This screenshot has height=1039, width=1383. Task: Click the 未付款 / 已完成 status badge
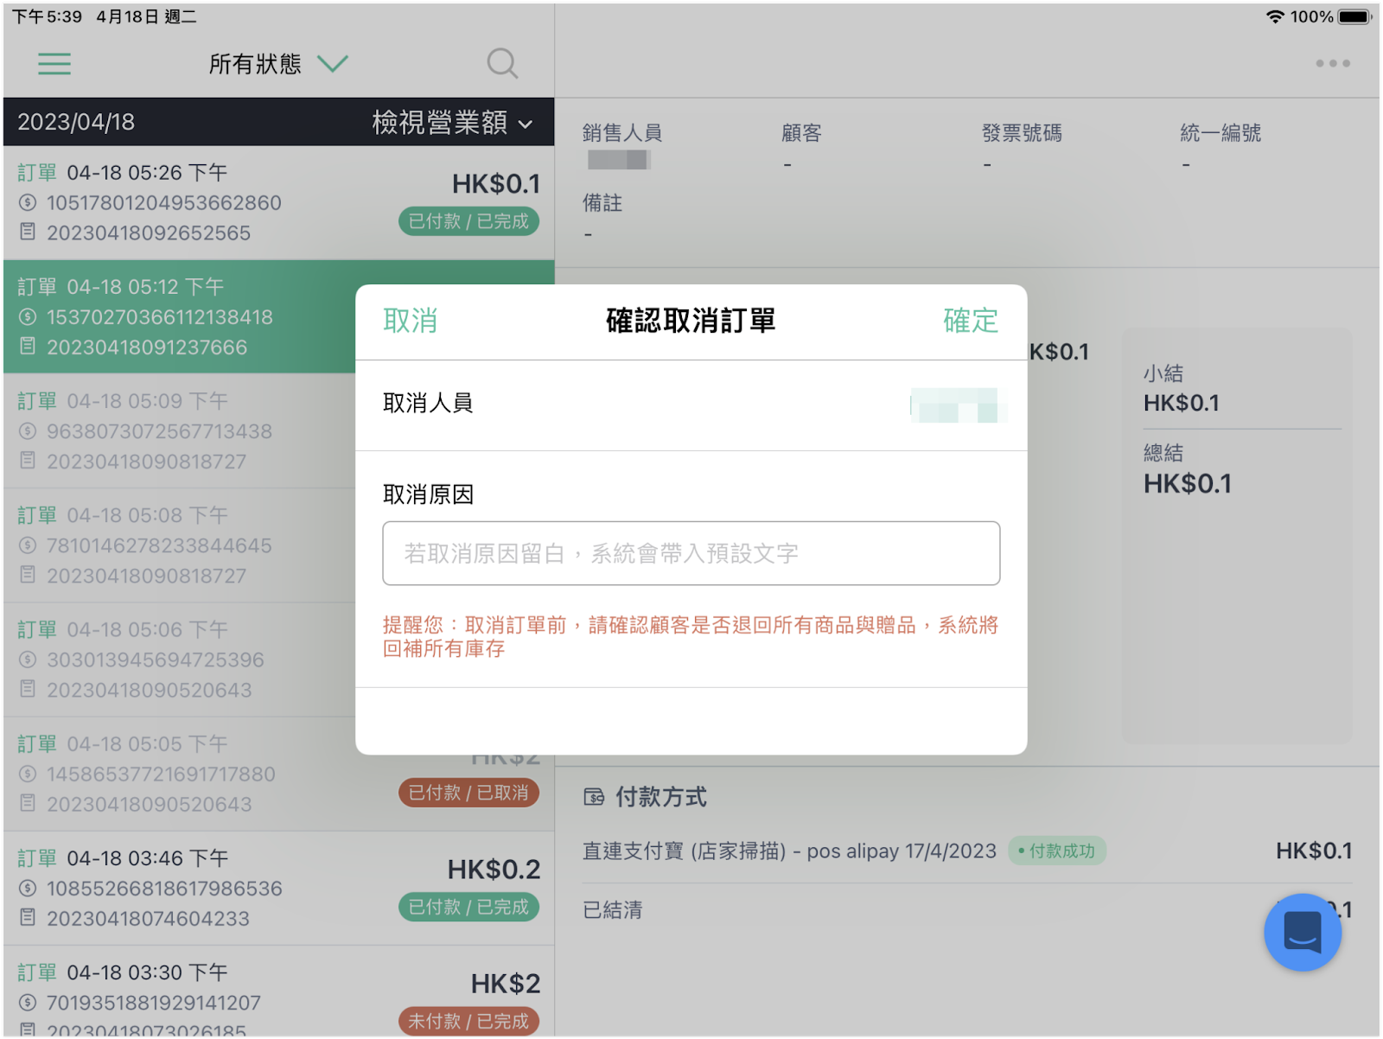point(468,1021)
